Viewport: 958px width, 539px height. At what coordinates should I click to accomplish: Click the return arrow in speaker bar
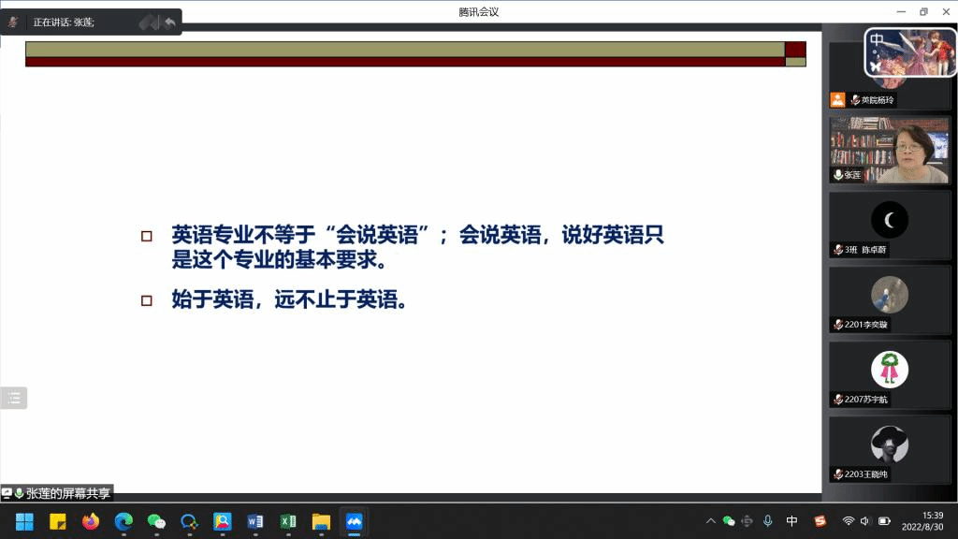tap(170, 22)
